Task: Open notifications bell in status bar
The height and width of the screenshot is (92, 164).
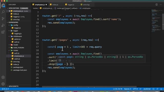Action: tap(161, 89)
